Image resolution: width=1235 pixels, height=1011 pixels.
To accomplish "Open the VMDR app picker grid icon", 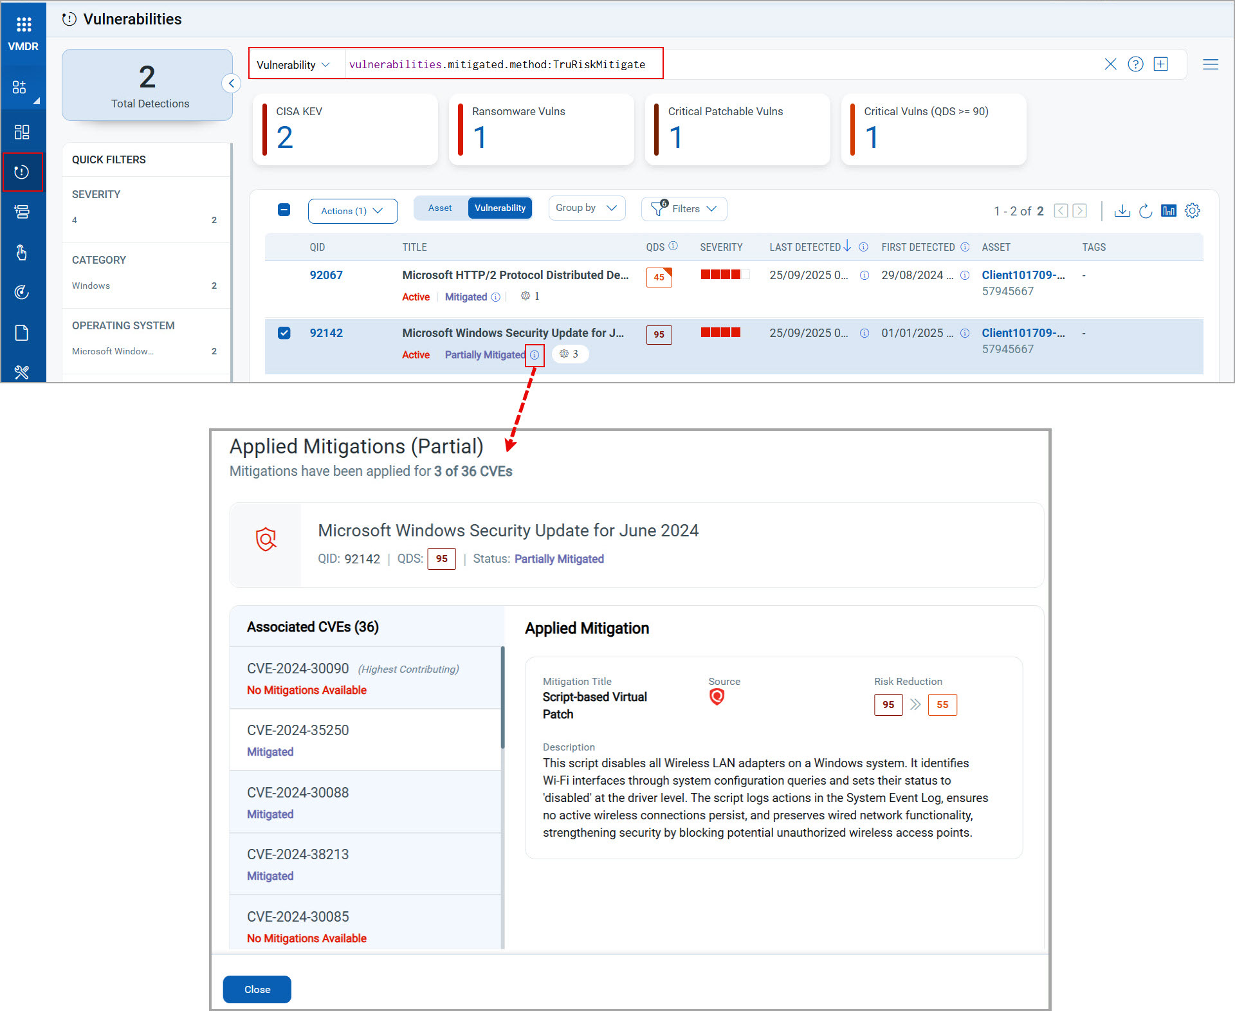I will [24, 24].
